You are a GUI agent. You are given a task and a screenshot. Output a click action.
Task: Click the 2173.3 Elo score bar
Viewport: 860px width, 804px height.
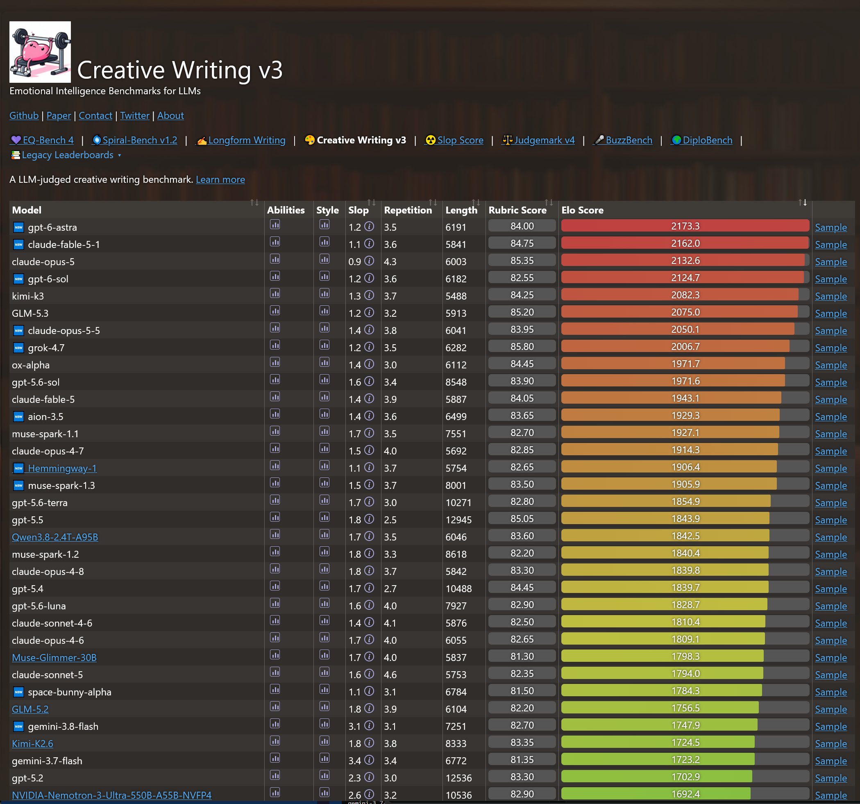(x=685, y=226)
